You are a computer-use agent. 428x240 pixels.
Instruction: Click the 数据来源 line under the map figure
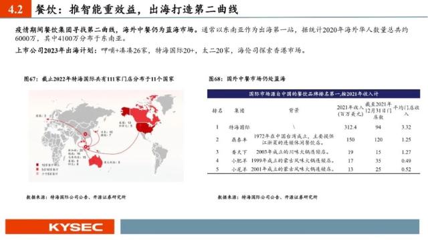click(76, 197)
